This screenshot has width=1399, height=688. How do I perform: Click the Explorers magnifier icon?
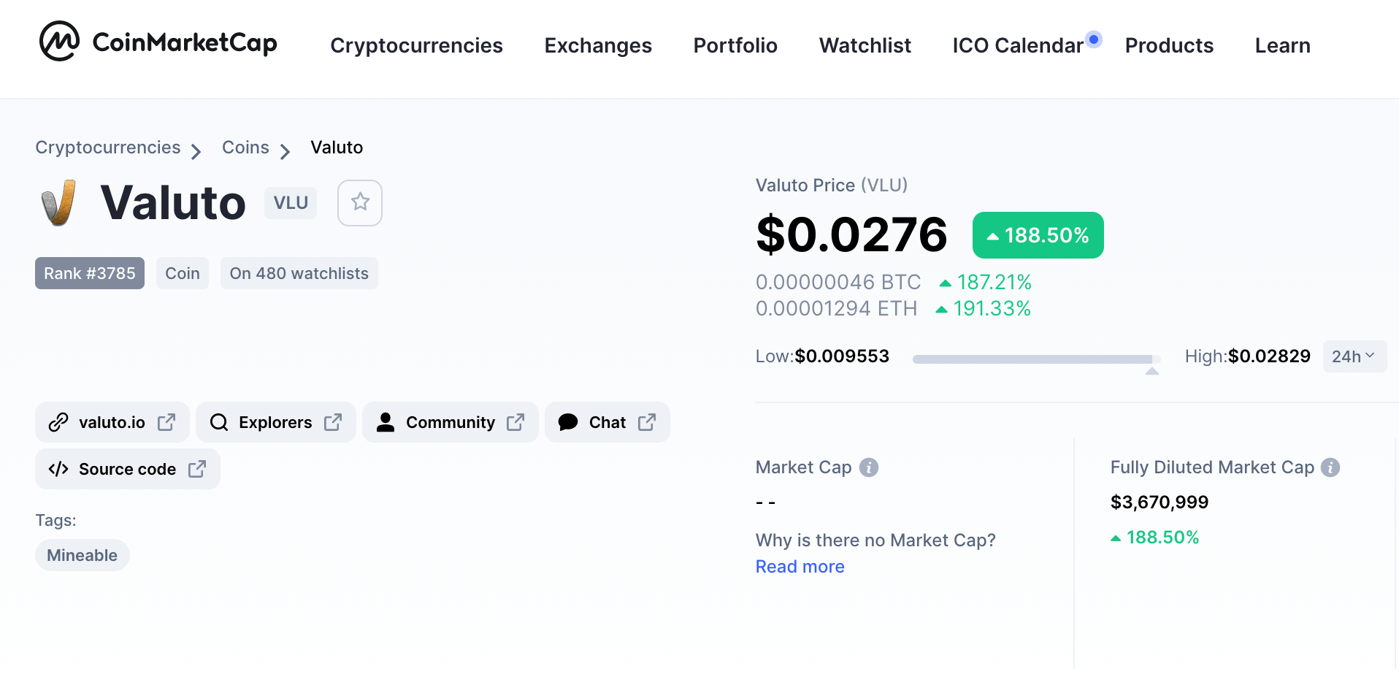click(219, 422)
